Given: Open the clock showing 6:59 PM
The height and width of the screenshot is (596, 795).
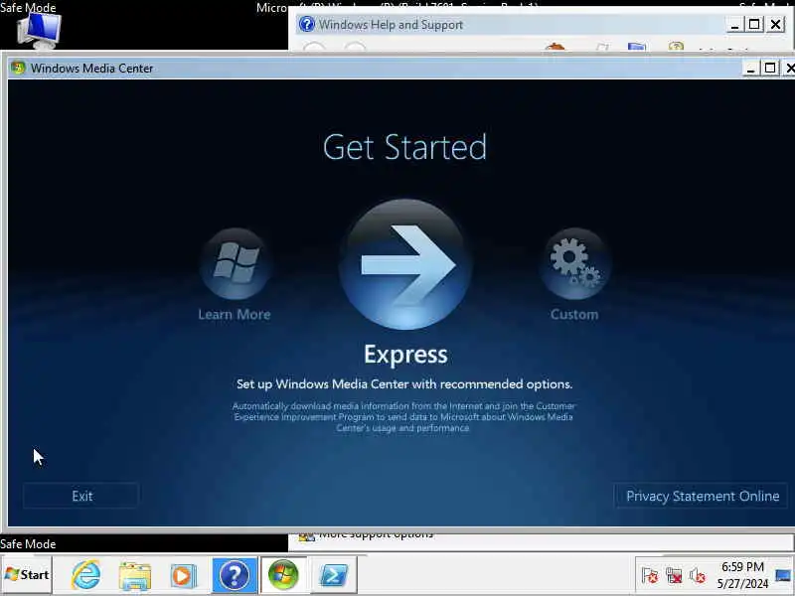Looking at the screenshot, I should click(742, 575).
